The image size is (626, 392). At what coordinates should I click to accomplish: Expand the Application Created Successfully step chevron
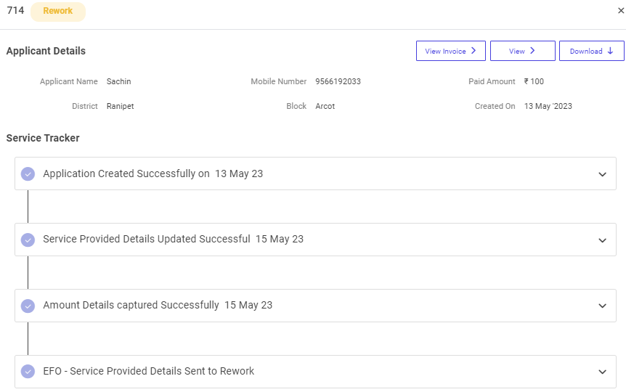tap(602, 174)
